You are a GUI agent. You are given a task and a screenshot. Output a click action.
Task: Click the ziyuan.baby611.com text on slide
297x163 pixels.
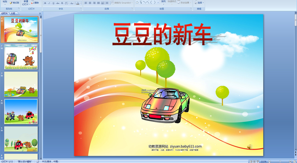click(186, 146)
